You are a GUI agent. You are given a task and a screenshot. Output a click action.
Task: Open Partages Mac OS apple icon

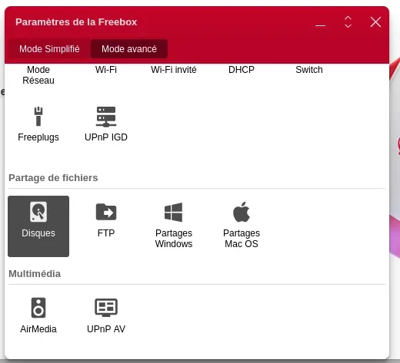pos(242,212)
